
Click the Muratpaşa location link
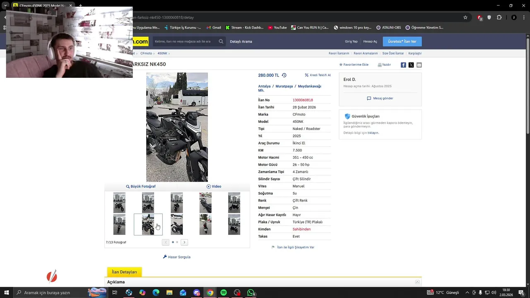[284, 87]
